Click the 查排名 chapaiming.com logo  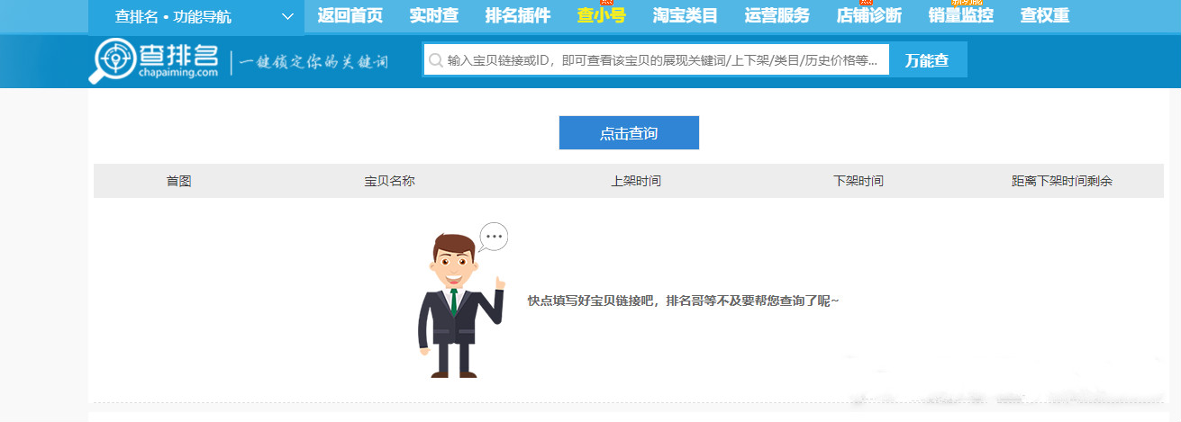(154, 61)
